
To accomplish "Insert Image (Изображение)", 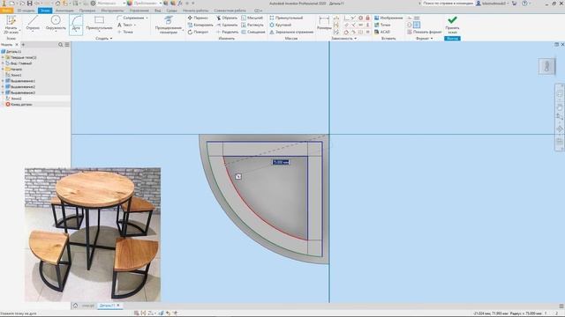I will coord(388,18).
